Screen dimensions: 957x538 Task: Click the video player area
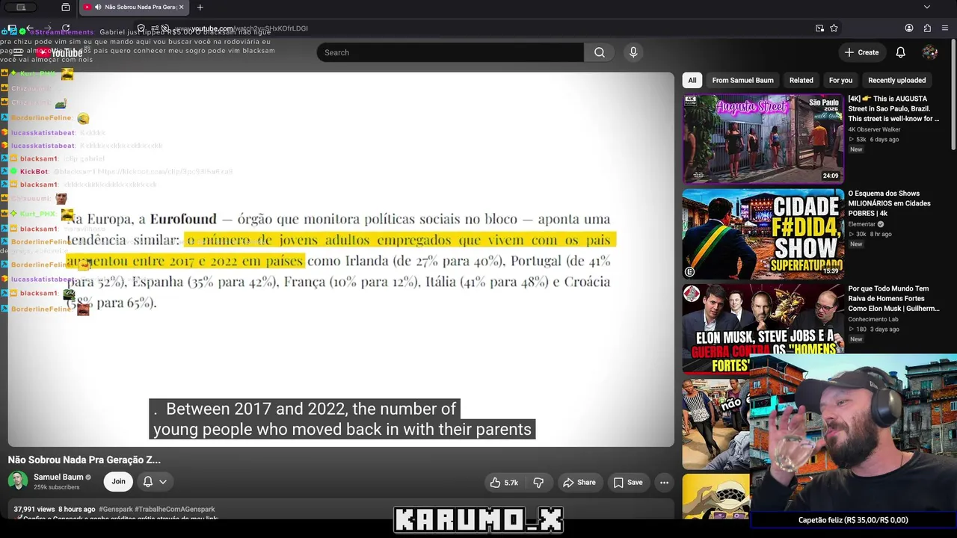341,259
